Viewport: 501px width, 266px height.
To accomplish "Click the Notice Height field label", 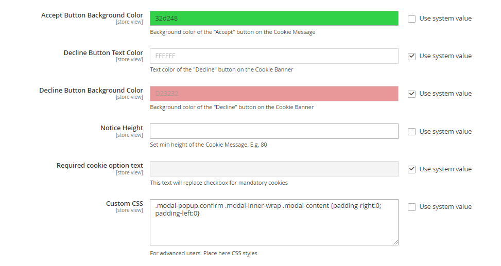I will pyautogui.click(x=122, y=128).
